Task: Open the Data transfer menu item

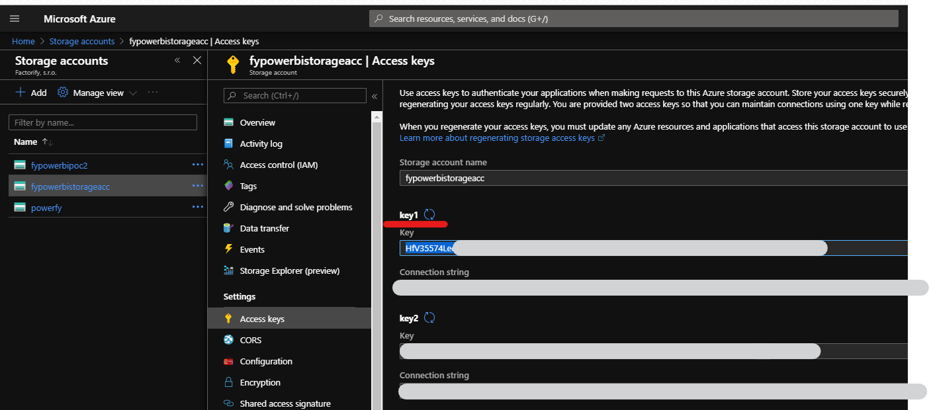Action: tap(264, 228)
